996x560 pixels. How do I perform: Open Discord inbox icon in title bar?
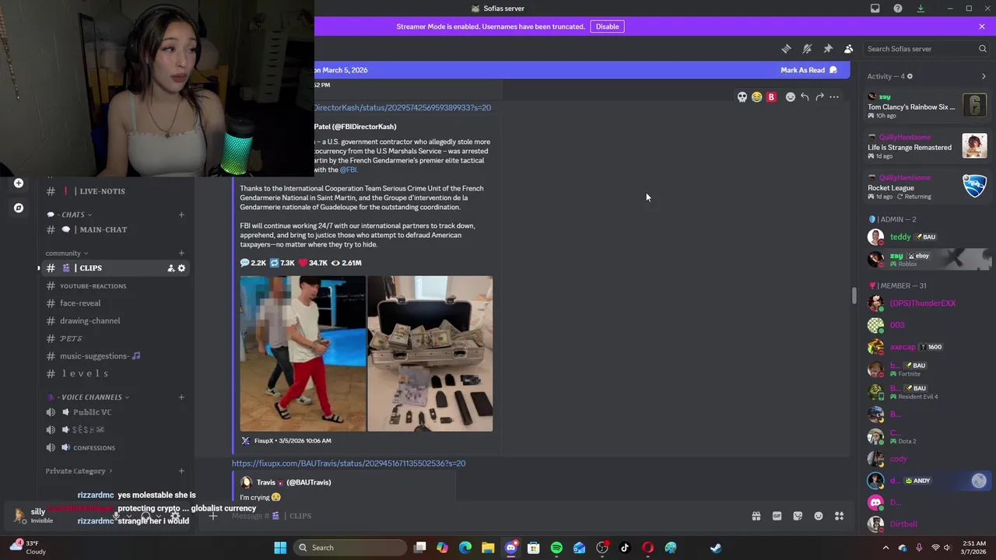pyautogui.click(x=875, y=9)
